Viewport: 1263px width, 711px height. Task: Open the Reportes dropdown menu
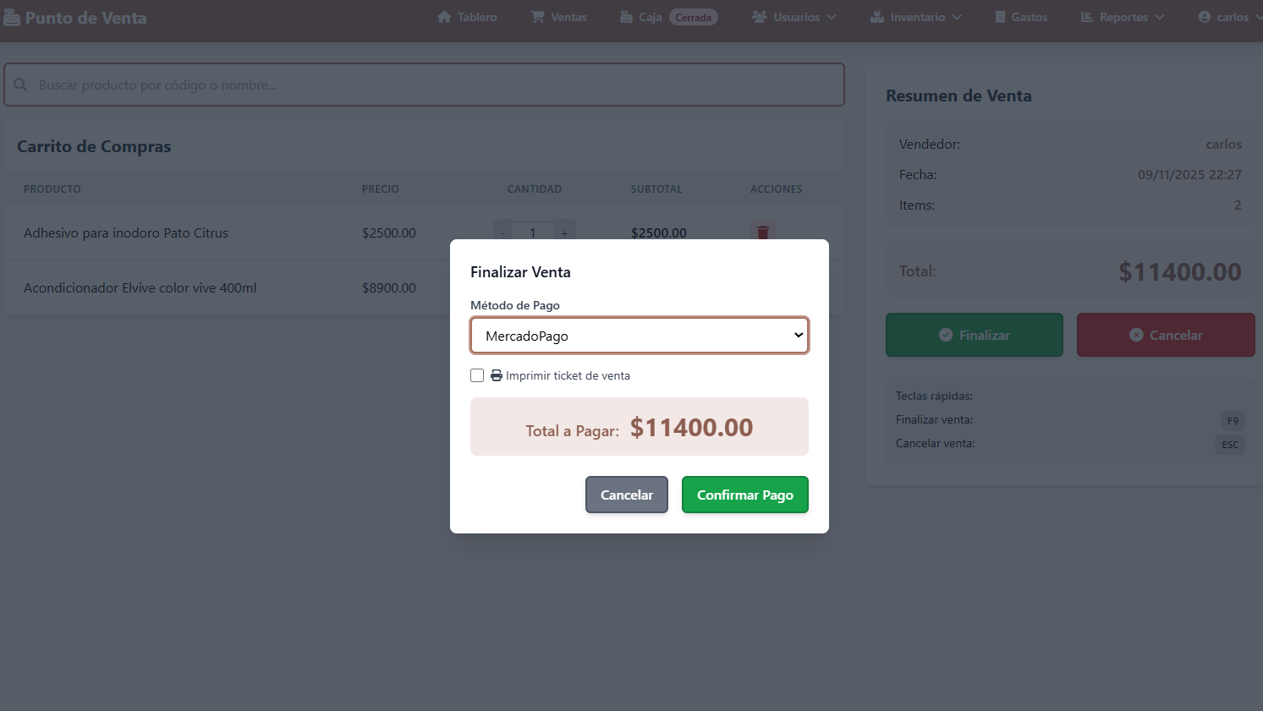1123,17
